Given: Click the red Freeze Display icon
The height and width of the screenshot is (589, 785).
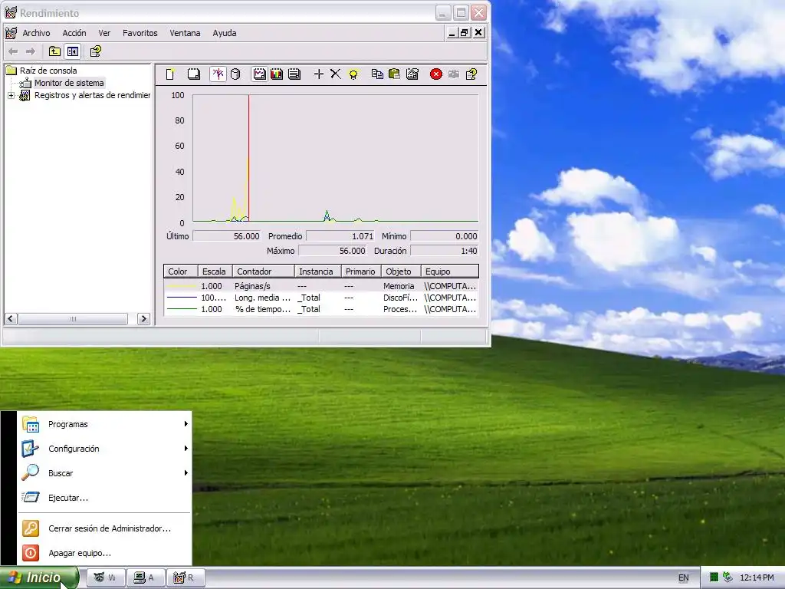Looking at the screenshot, I should pos(436,74).
